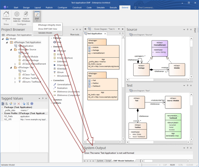This screenshot has height=167, width=199.
Task: Collapse the «EPackage» Source node
Action: [x=11, y=50]
